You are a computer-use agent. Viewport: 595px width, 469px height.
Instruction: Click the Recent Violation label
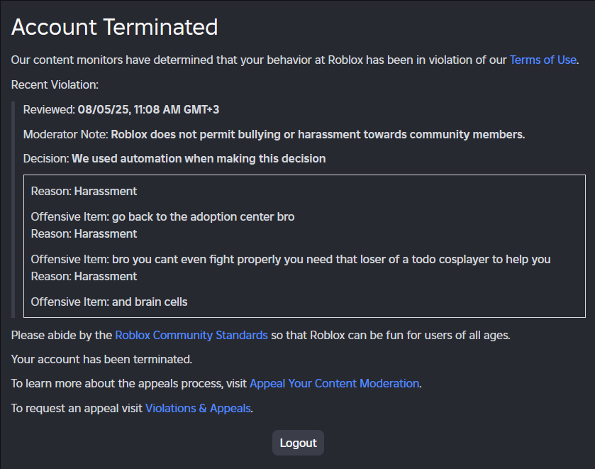coord(55,84)
